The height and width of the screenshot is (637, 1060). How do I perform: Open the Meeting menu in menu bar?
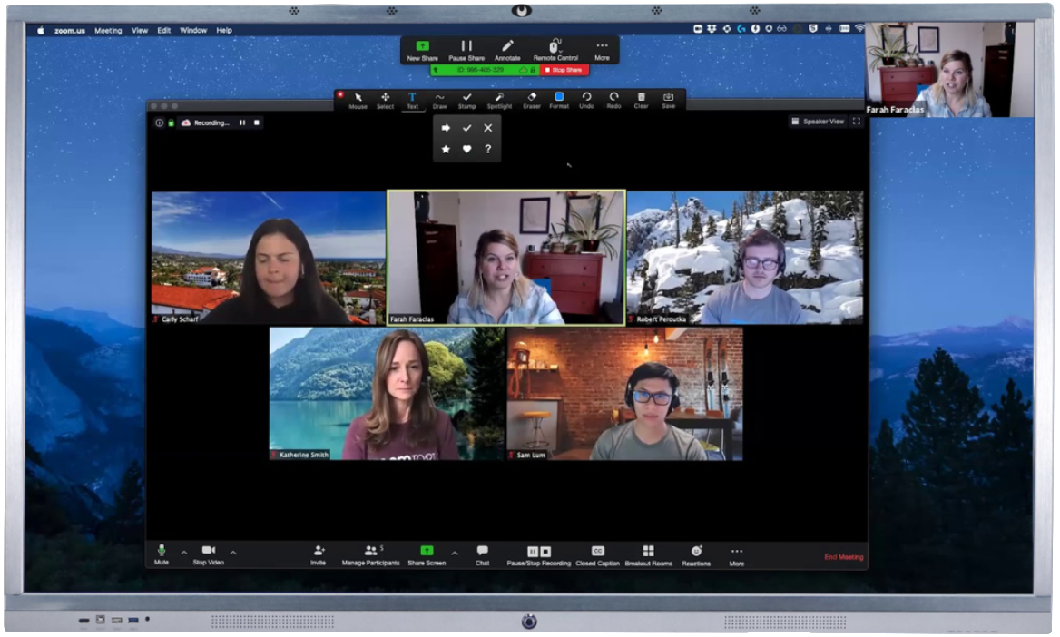click(108, 30)
